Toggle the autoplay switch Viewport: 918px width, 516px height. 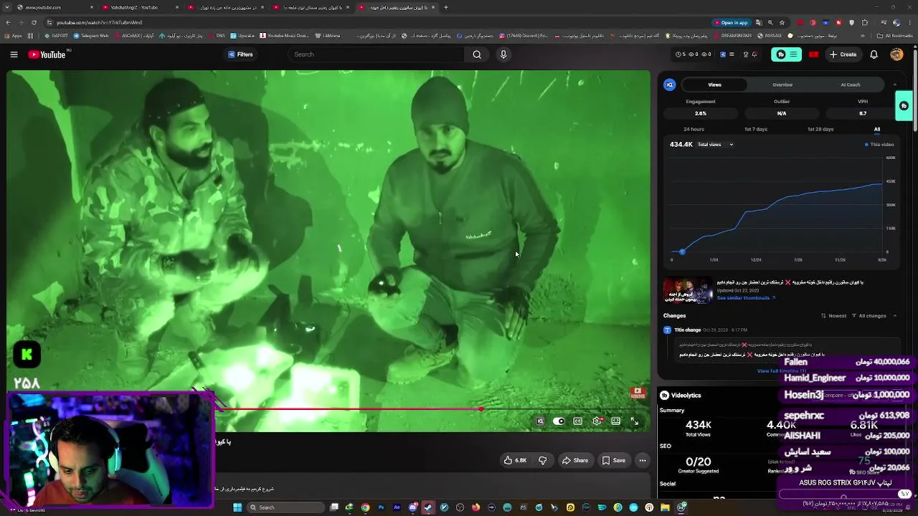point(559,421)
